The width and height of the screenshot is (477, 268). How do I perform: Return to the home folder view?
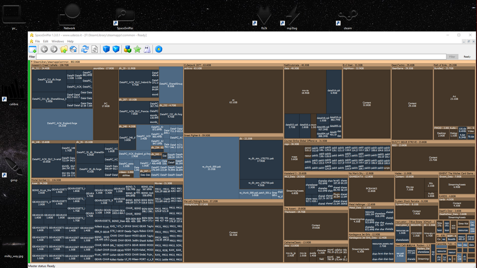73,49
